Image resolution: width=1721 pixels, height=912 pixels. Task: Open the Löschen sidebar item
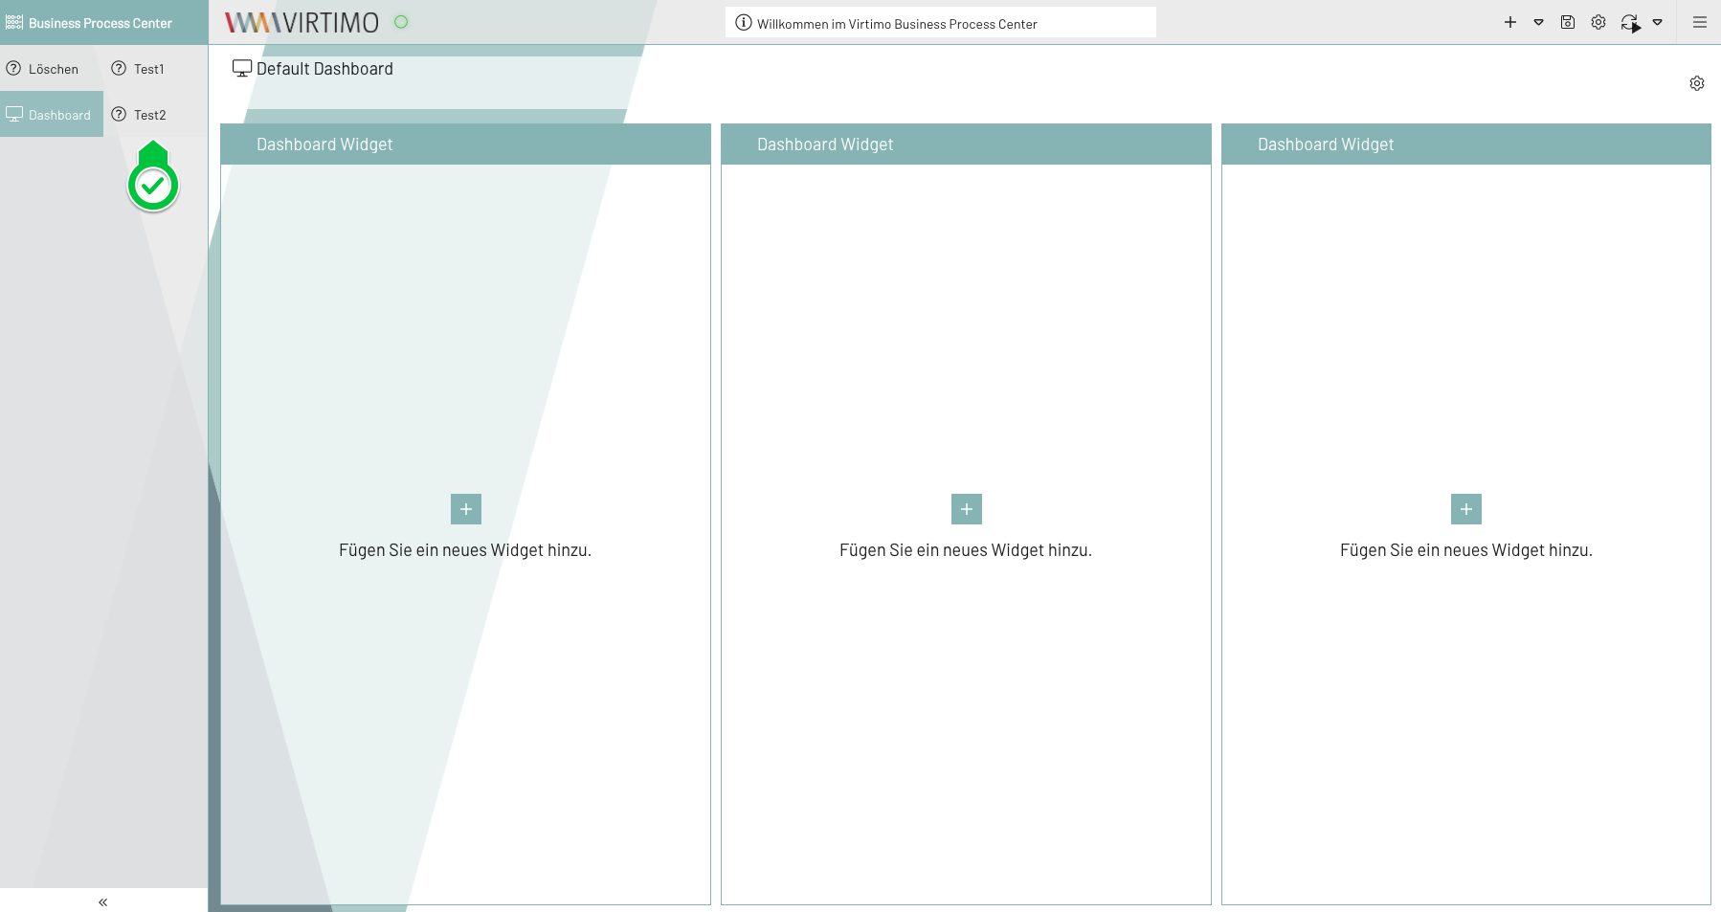[x=52, y=69]
